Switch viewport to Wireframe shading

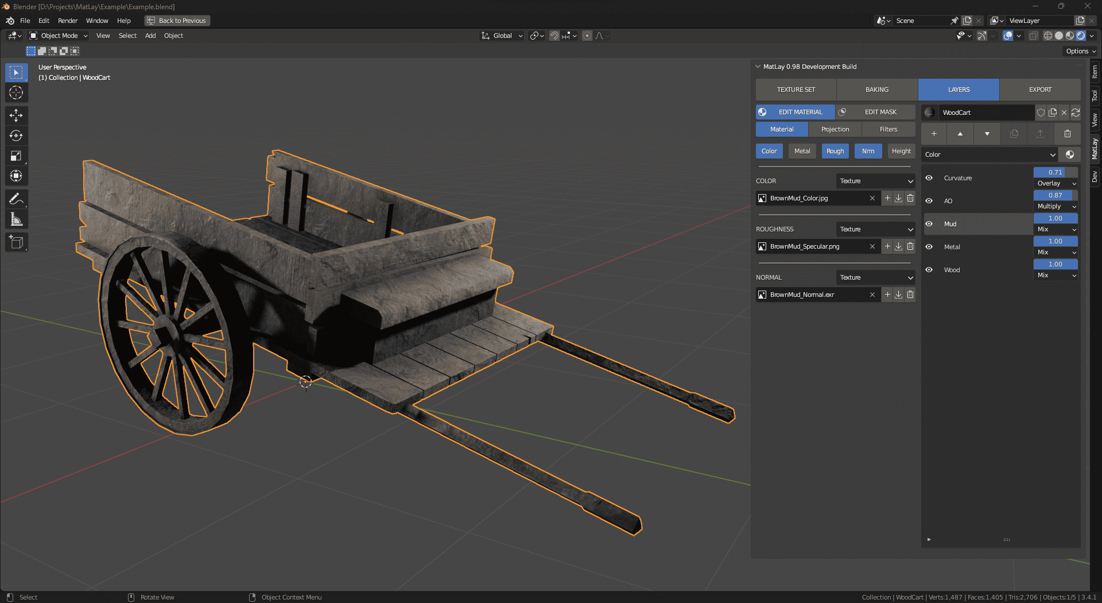[x=1048, y=36]
